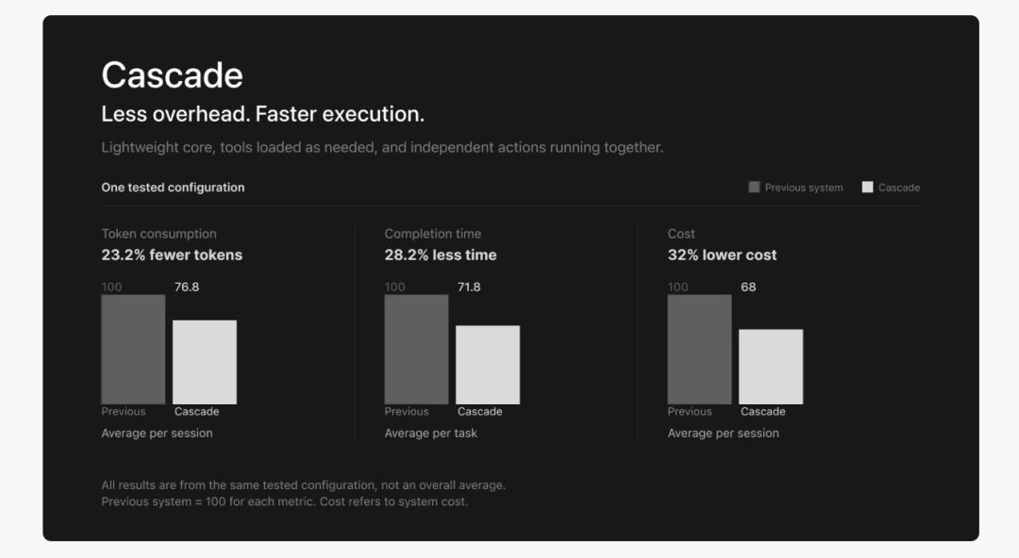Click the Cost chart Previous bar
Screen dimensions: 1019x558
click(x=699, y=350)
